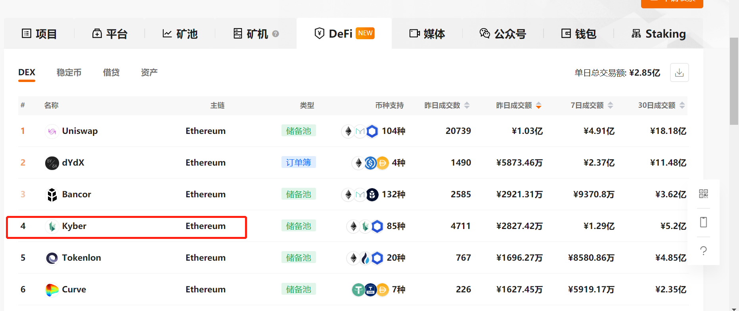739x311 pixels.
Task: Click the help icon beside 矿机 tab
Action: coord(276,34)
